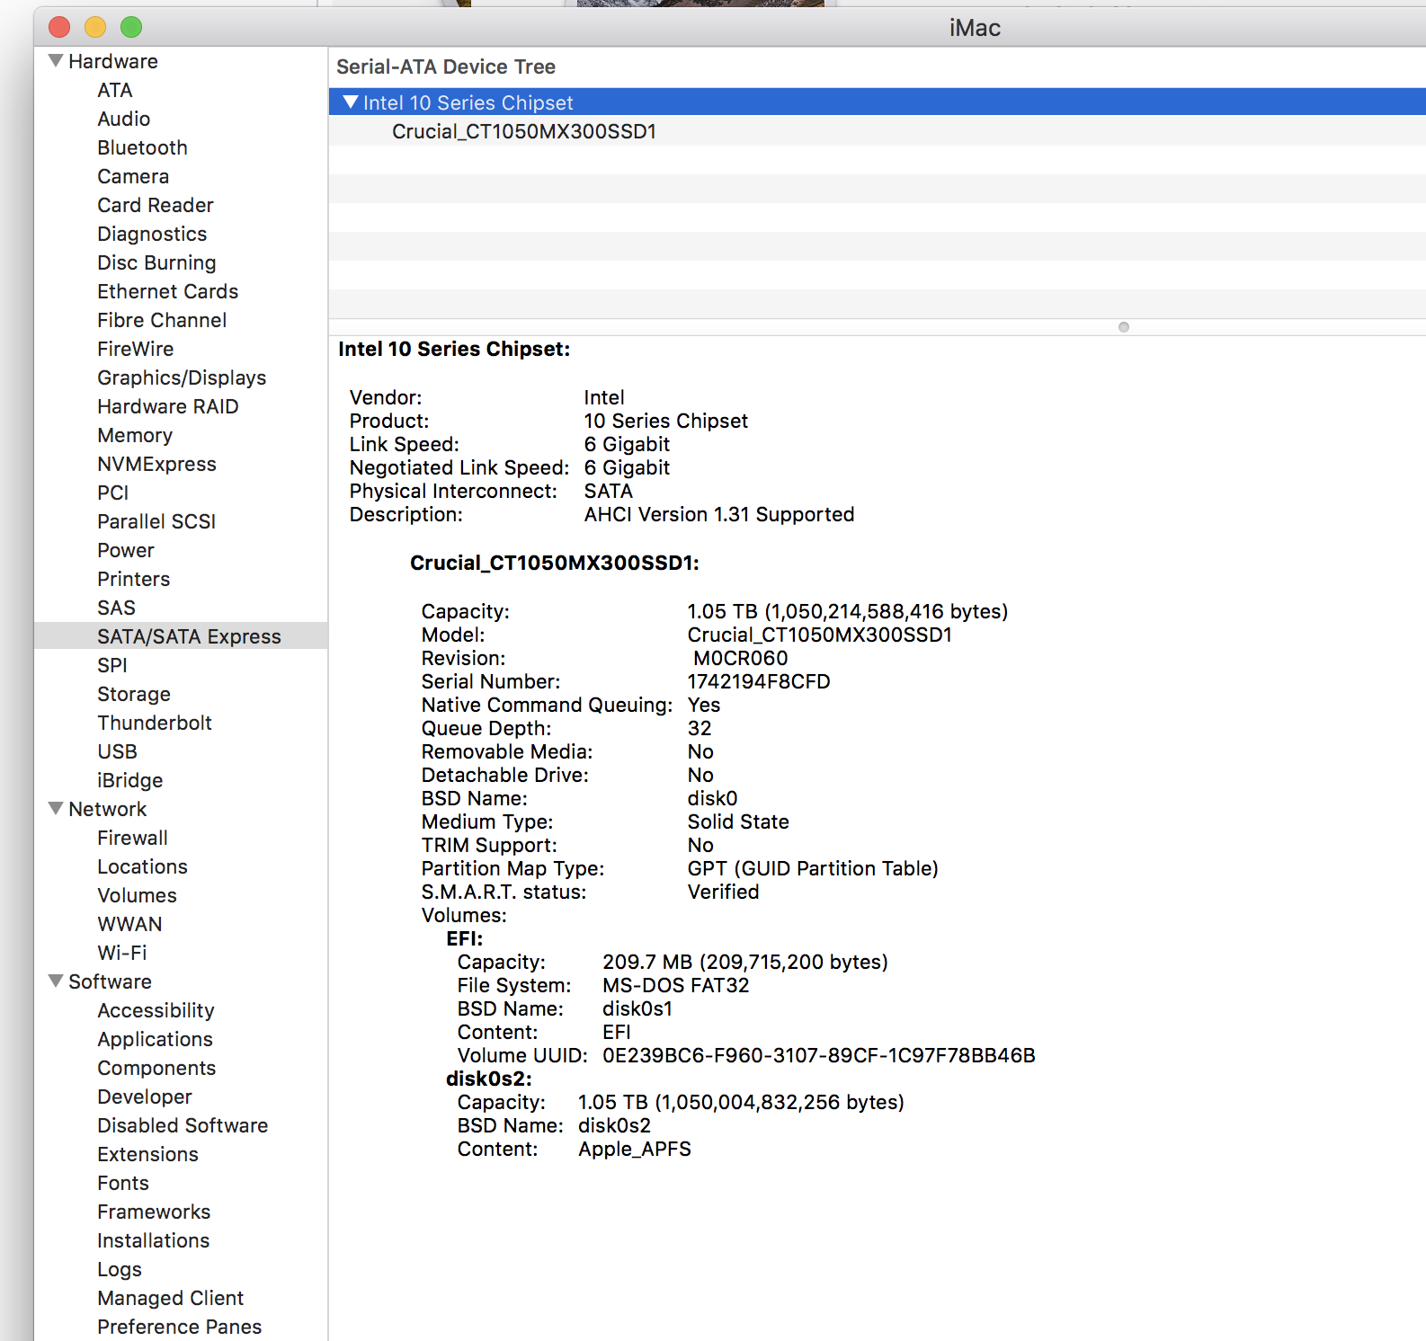Viewport: 1426px width, 1341px height.
Task: Click the pane splitter handle dot
Action: (x=1124, y=327)
